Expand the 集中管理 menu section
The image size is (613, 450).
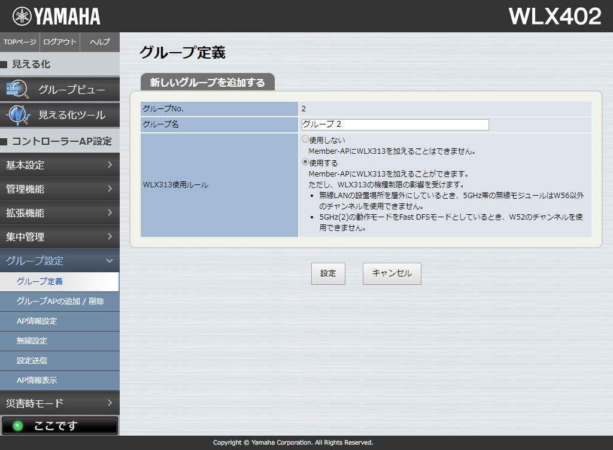click(x=59, y=237)
